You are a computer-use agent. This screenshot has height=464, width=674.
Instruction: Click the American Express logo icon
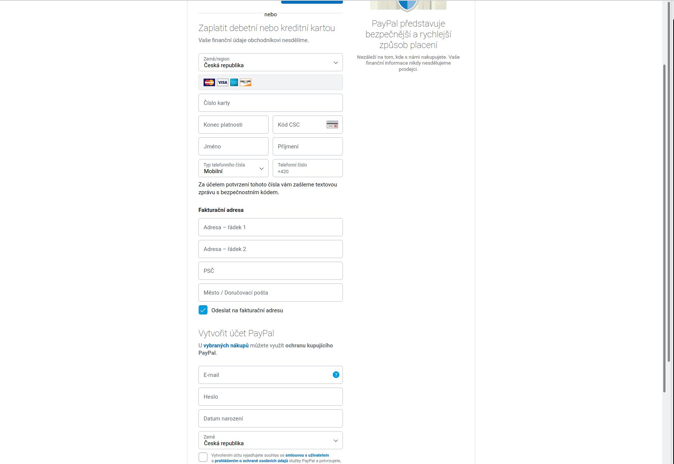click(x=234, y=82)
